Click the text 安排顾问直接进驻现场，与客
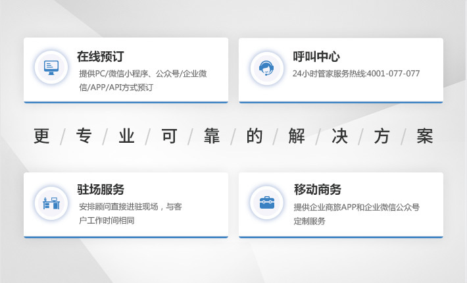The image size is (467, 283). coord(130,207)
